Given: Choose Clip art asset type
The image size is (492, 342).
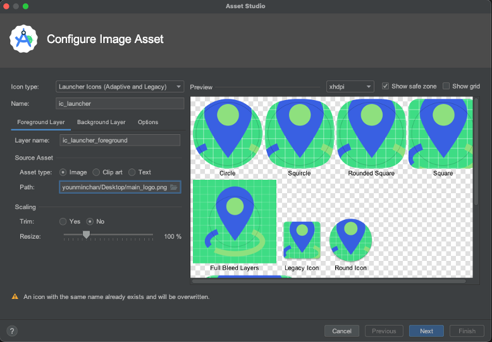Looking at the screenshot, I should (96, 172).
